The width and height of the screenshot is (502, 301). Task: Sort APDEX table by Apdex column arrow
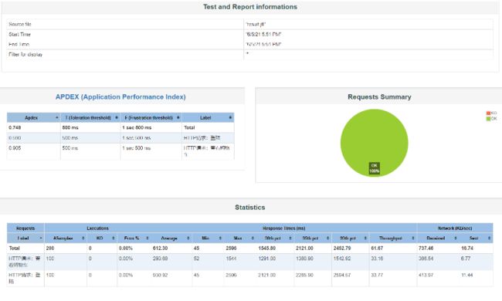point(57,118)
